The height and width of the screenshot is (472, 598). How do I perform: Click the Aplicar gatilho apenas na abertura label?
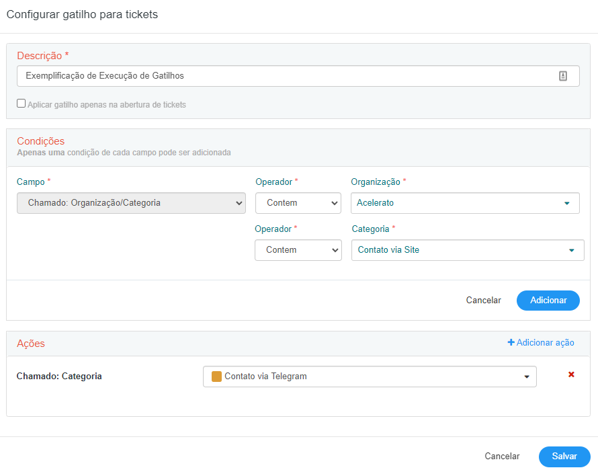pos(107,104)
